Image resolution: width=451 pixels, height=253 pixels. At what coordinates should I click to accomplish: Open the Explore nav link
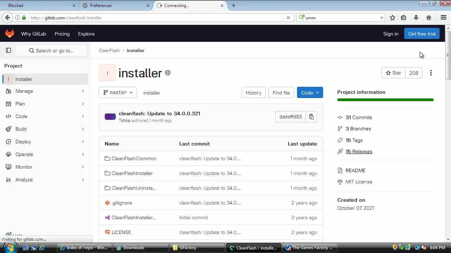click(x=86, y=34)
